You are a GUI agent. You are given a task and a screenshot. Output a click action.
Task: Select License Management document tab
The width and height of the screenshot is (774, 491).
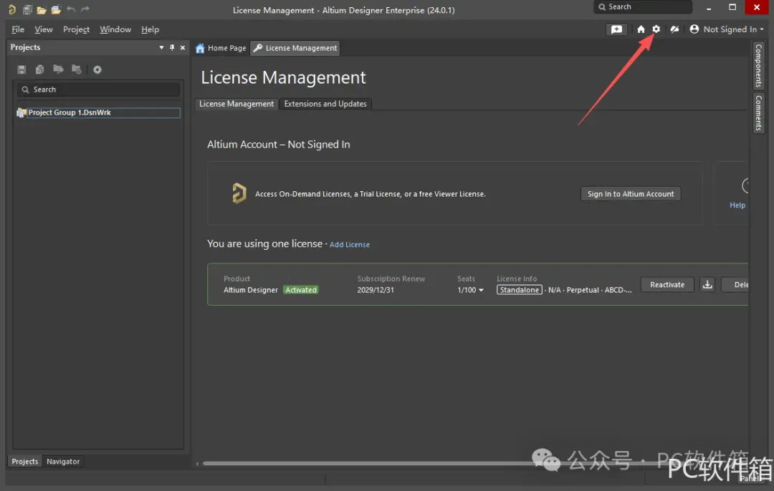[x=295, y=48]
